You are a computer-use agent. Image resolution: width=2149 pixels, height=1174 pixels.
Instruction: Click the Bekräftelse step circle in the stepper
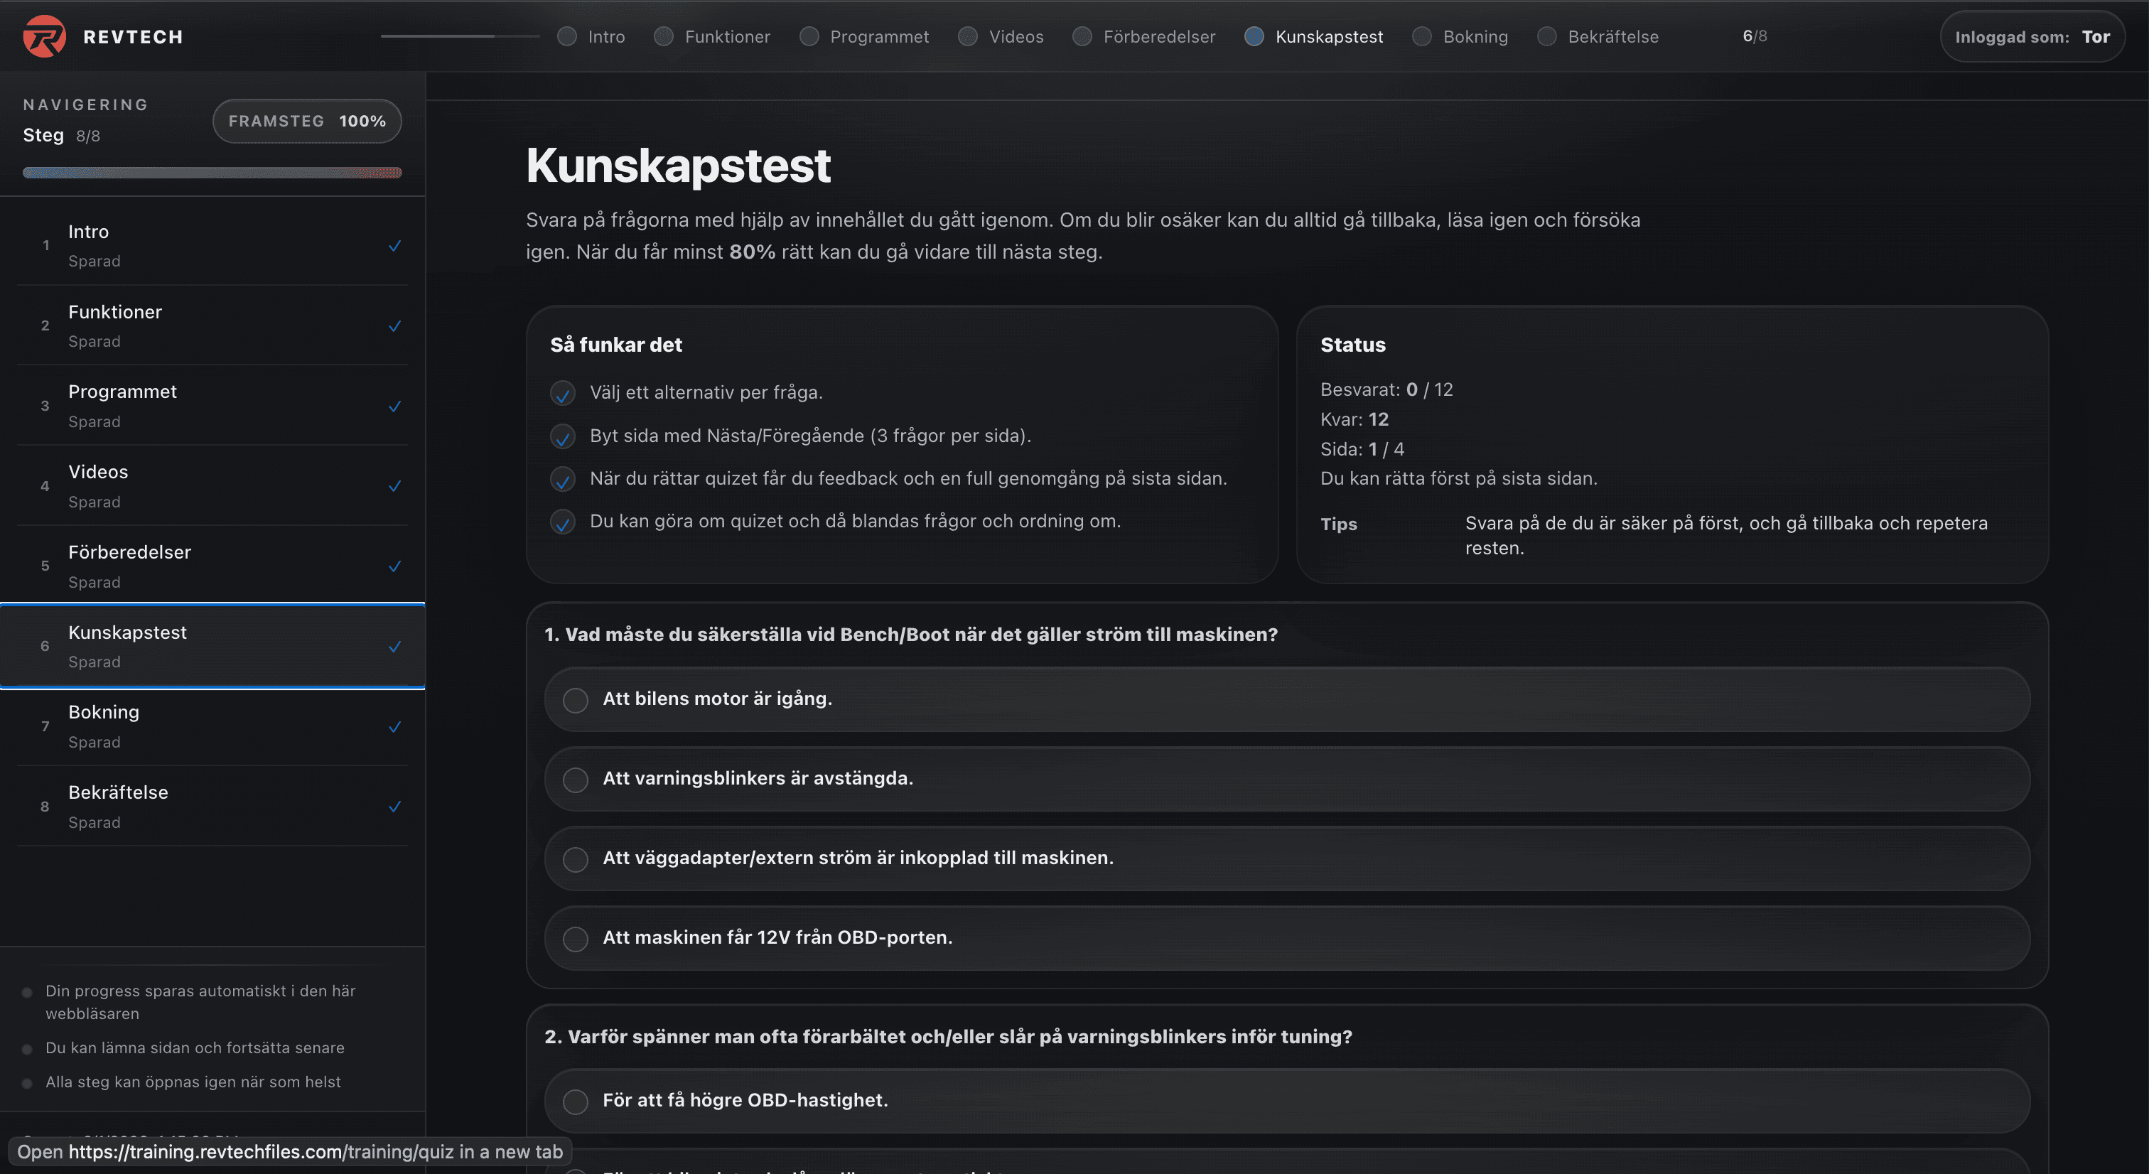(x=1548, y=36)
